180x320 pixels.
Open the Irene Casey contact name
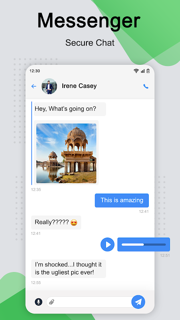(79, 86)
